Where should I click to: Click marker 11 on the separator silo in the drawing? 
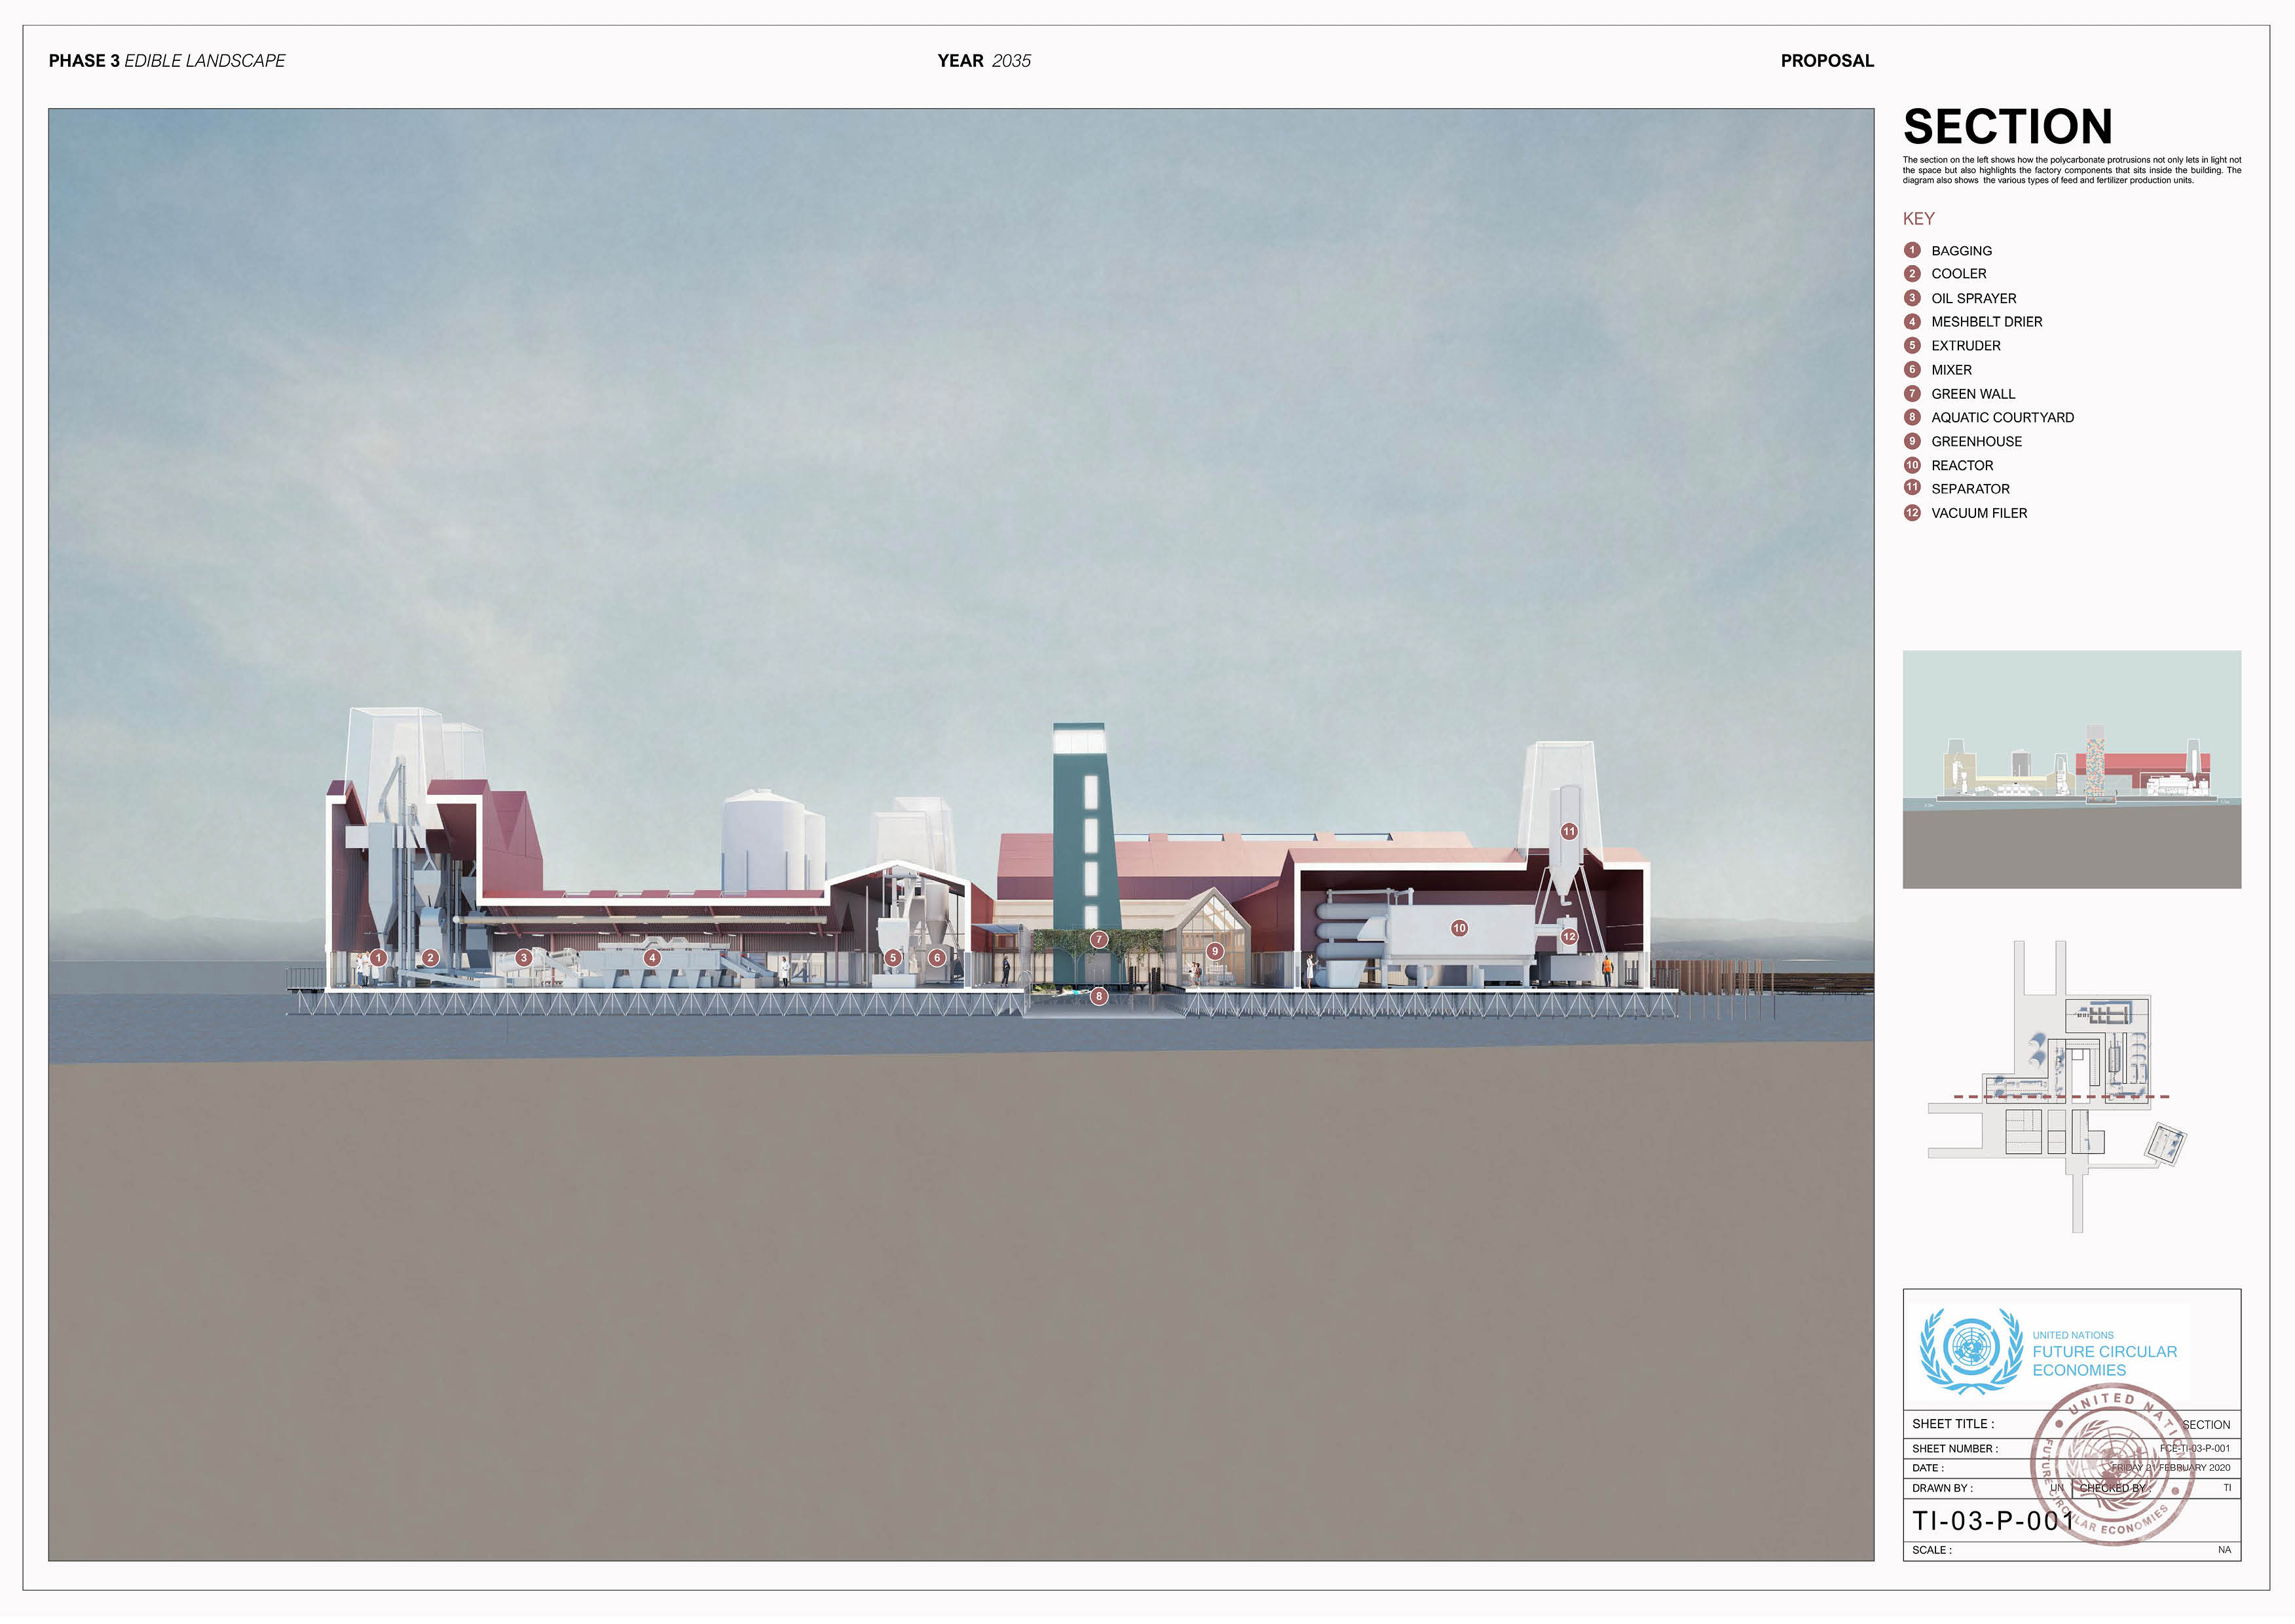pyautogui.click(x=1569, y=831)
